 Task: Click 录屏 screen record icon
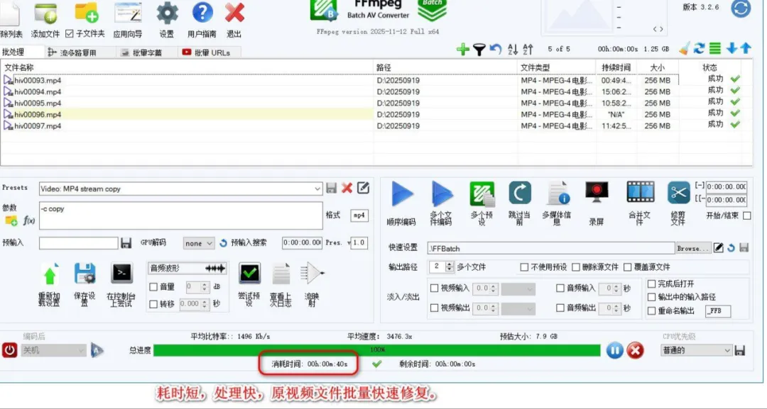click(597, 192)
